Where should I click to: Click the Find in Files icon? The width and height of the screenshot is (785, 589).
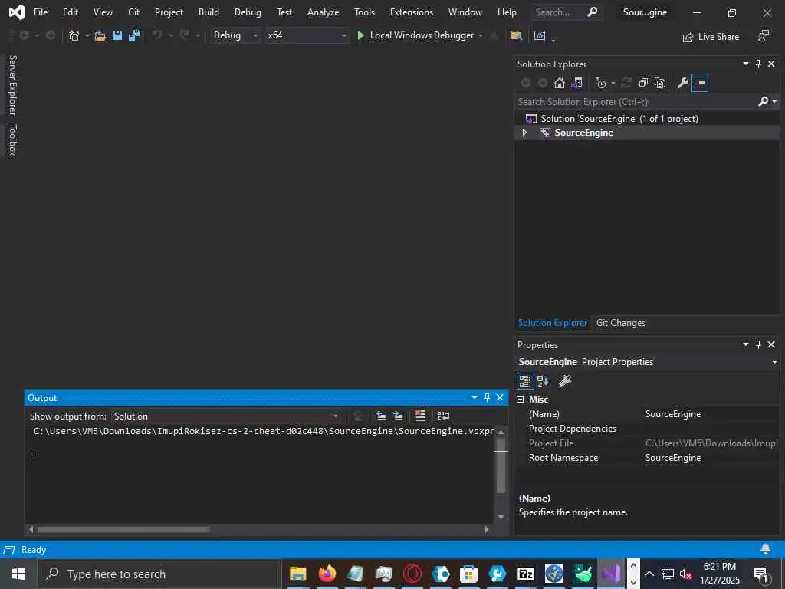[x=516, y=35]
